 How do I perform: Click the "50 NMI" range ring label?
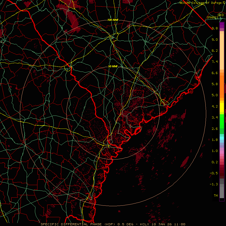click(113, 66)
